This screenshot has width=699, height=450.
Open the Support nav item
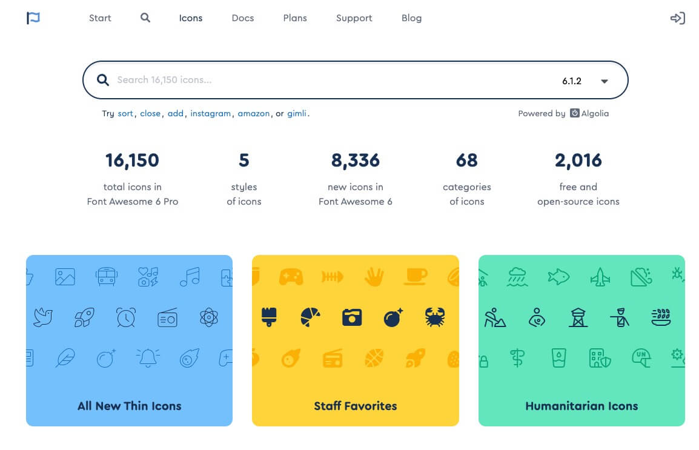click(354, 18)
